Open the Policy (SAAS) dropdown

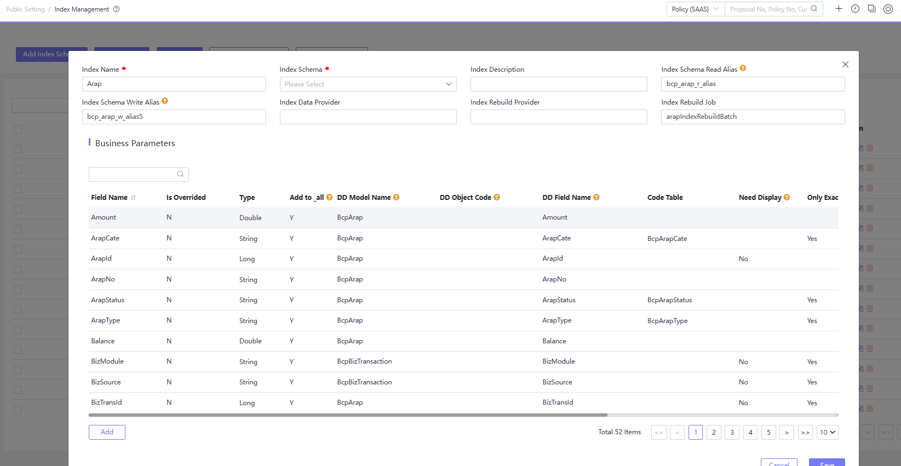pos(695,9)
